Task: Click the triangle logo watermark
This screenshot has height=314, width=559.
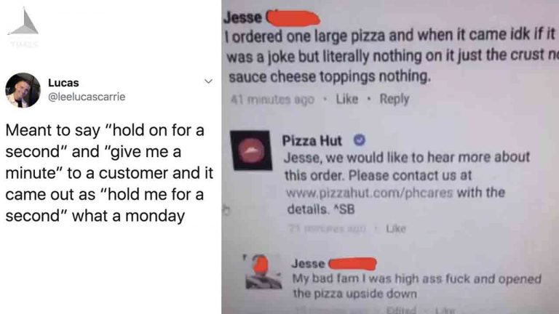Action: pyautogui.click(x=24, y=22)
